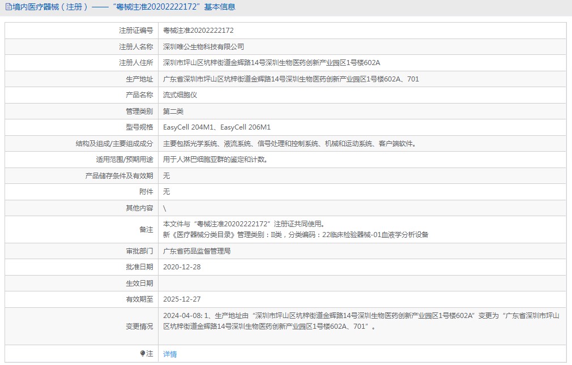The image size is (572, 365).
Task: Select change record starting 2024-04-08
Action: tap(361, 321)
